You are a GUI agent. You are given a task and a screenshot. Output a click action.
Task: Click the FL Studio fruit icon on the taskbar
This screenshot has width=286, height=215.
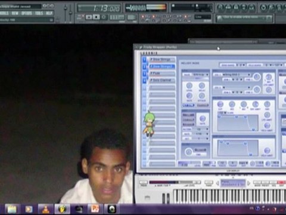click(x=63, y=209)
